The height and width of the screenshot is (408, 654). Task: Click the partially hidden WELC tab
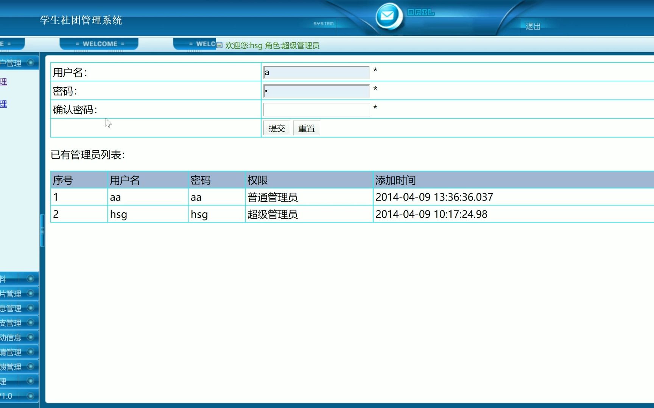click(x=195, y=44)
